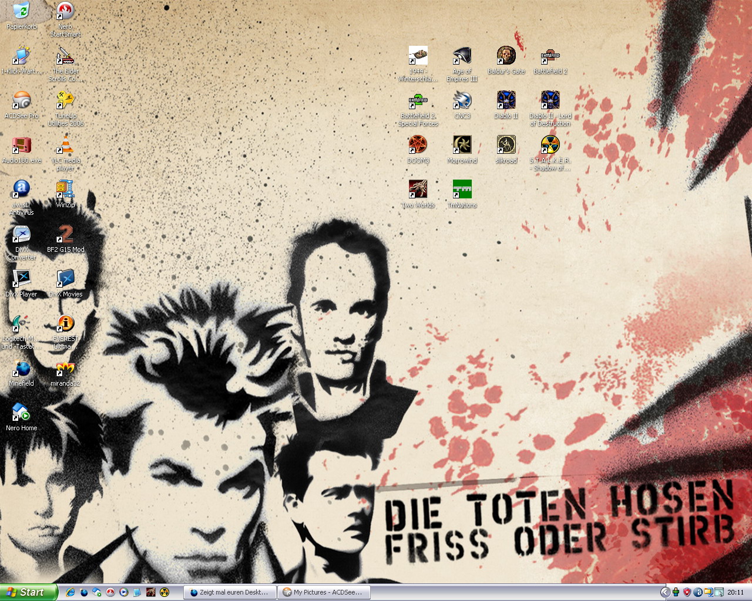Open the avast! Antivirus desktop icon

(x=21, y=198)
